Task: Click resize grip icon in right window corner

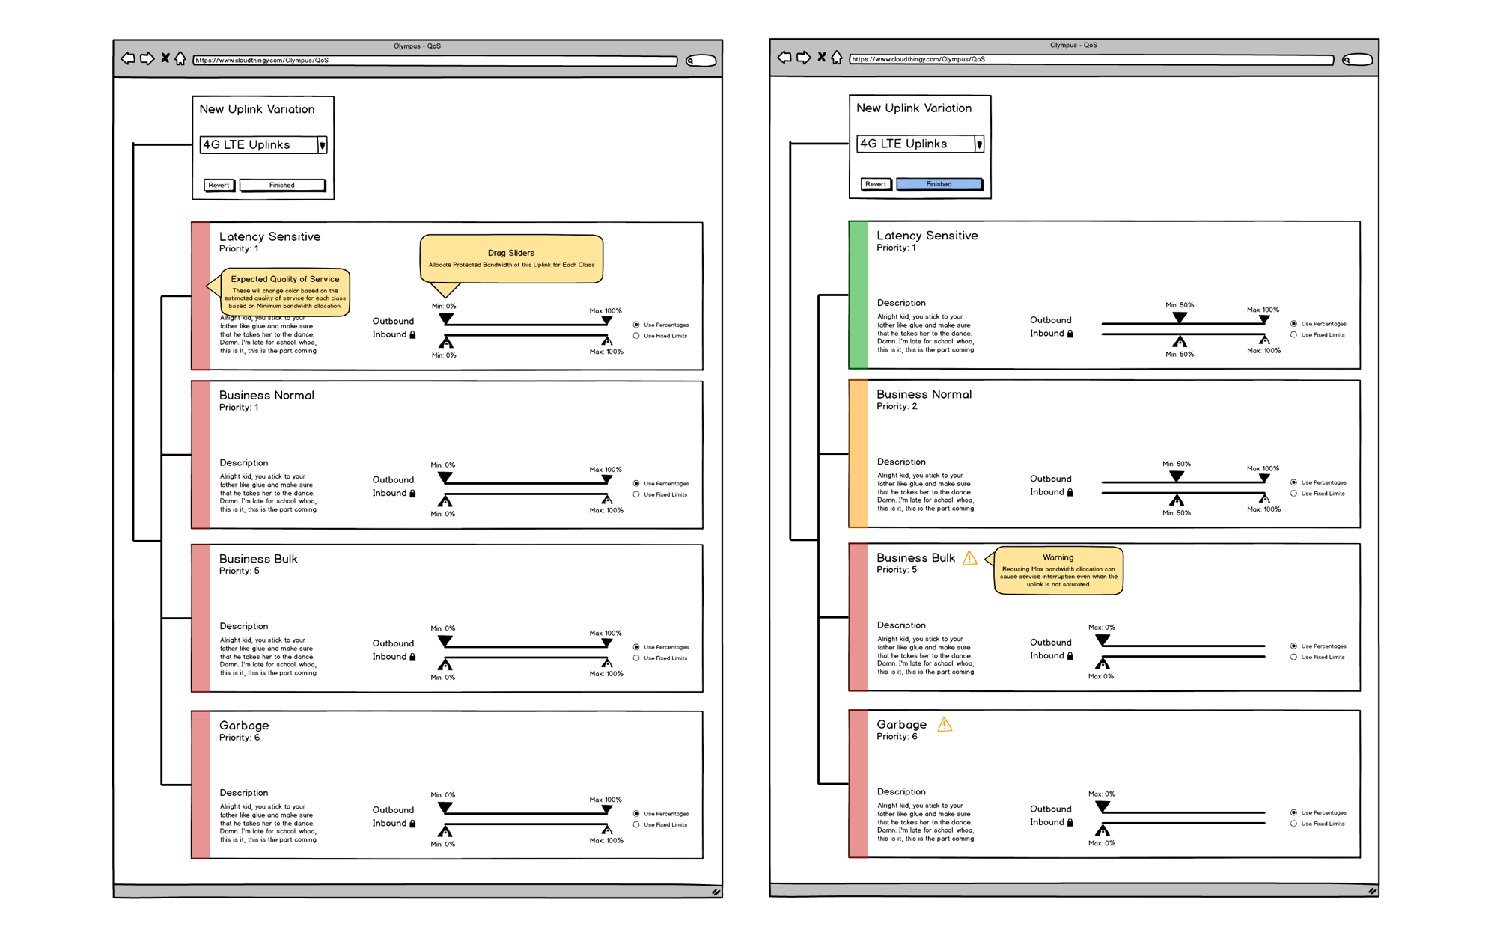Action: pyautogui.click(x=1373, y=891)
